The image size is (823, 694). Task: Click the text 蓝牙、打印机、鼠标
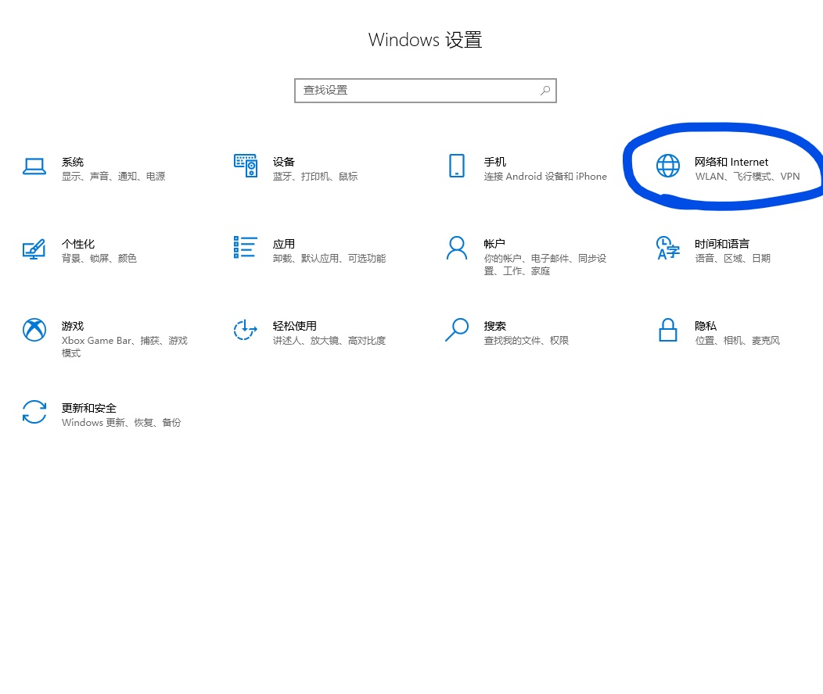coord(315,177)
